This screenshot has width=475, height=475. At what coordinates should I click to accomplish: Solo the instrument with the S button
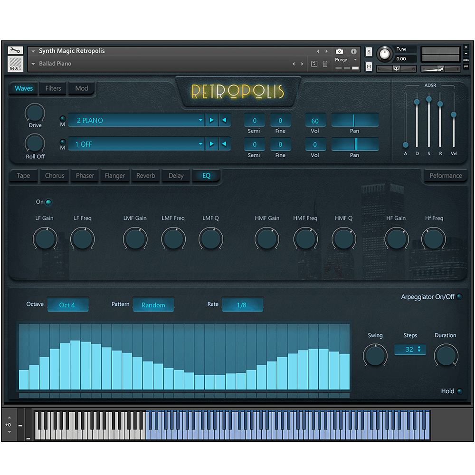(x=369, y=52)
